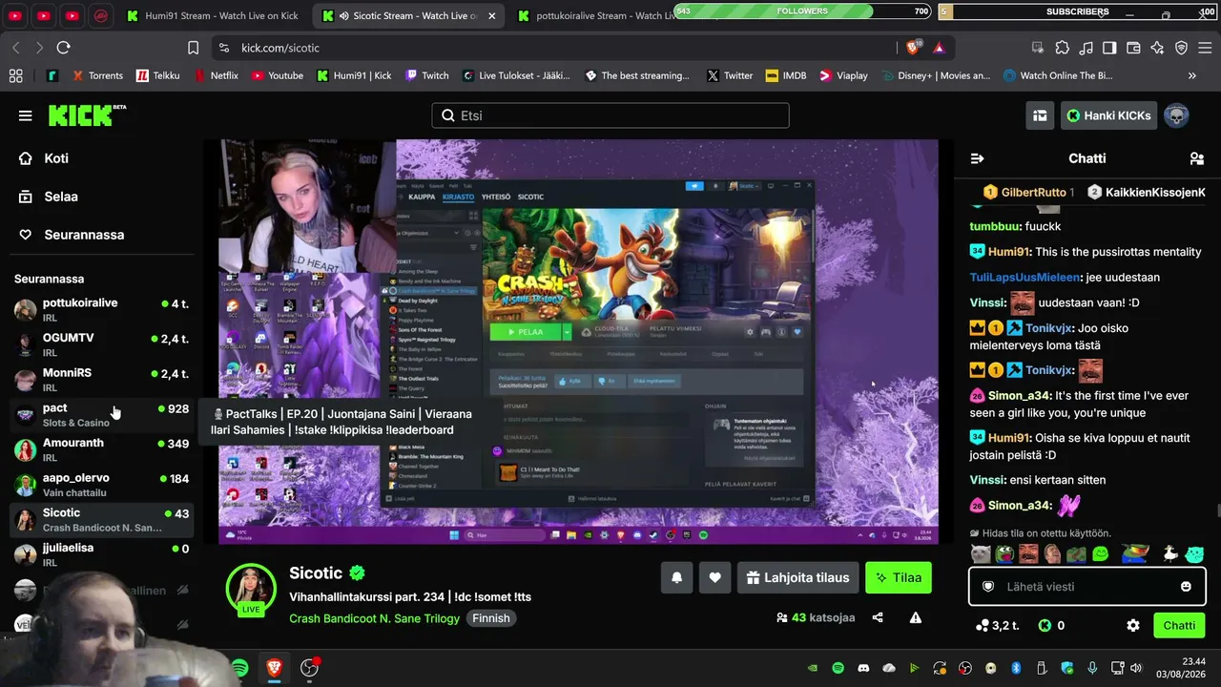
Task: Open the KICKs balance icon
Action: [1045, 626]
